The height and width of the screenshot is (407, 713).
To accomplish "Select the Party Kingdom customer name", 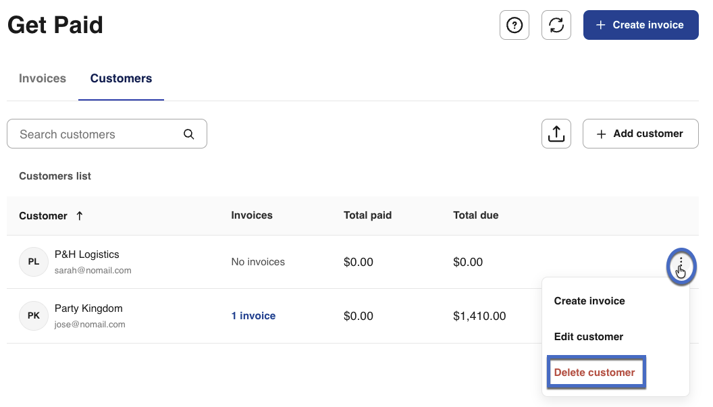I will 88,308.
